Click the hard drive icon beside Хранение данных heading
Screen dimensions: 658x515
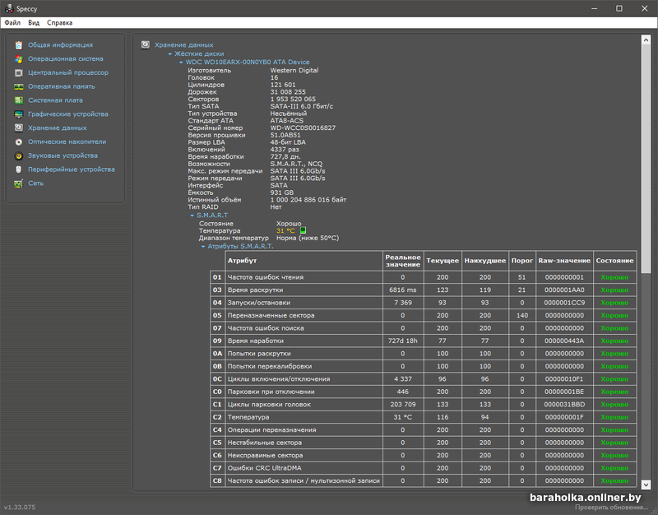pos(146,45)
